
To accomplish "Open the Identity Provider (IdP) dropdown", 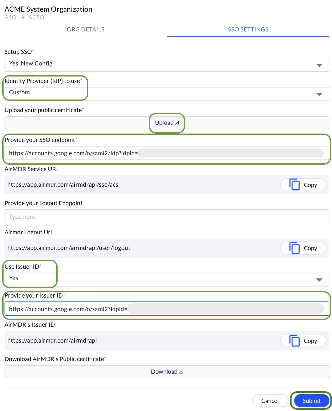I will [x=319, y=94].
